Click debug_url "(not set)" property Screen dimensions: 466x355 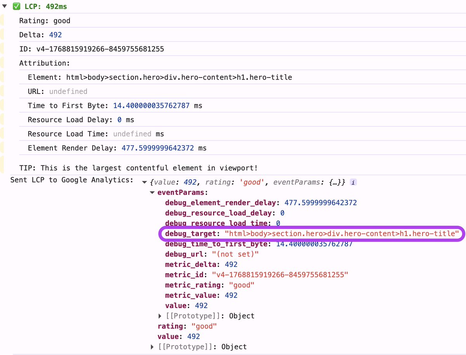tap(212, 254)
